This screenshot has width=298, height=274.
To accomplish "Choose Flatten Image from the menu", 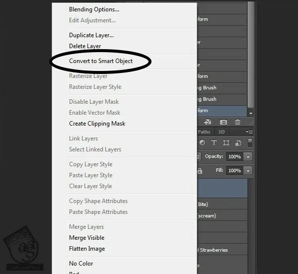I will pos(87,249).
